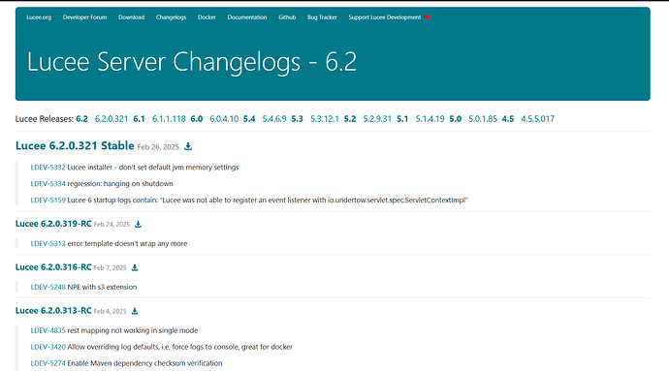Click the 'Feb 26, 2025' release date text
This screenshot has height=371, width=669.
click(158, 147)
